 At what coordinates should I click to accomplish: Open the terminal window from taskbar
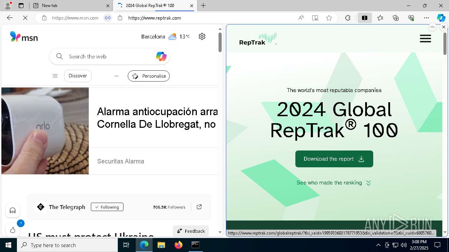click(195, 245)
